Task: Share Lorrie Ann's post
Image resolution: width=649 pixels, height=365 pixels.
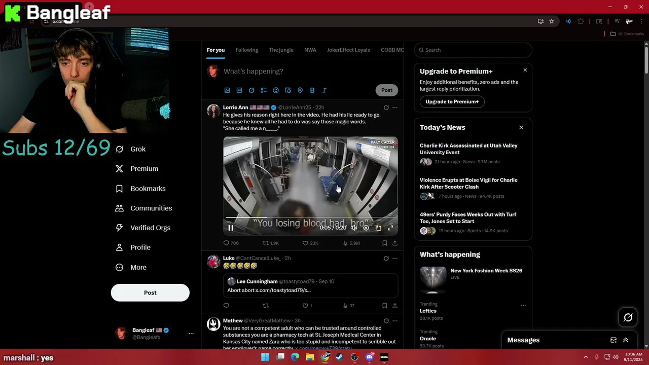Action: 395,243
